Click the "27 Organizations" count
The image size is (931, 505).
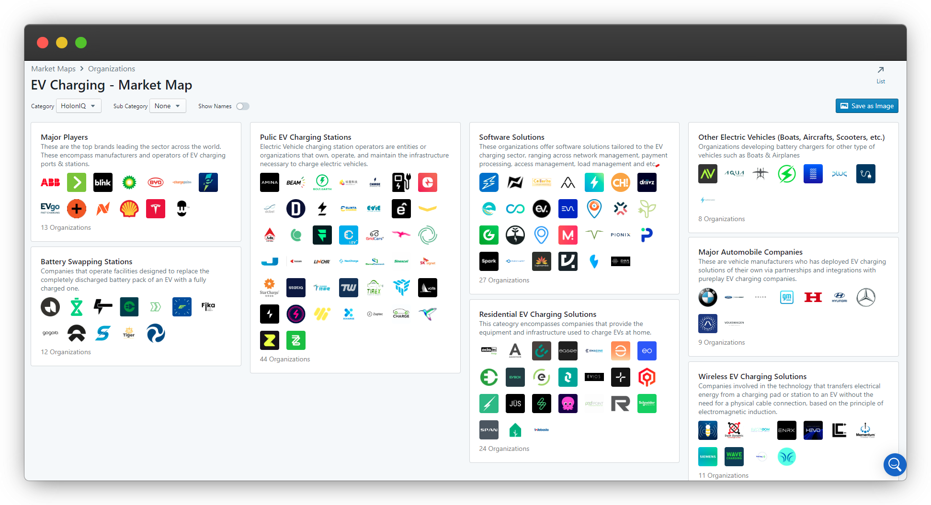504,280
